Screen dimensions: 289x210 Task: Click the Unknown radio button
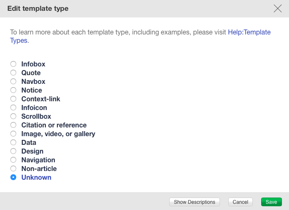click(x=13, y=178)
